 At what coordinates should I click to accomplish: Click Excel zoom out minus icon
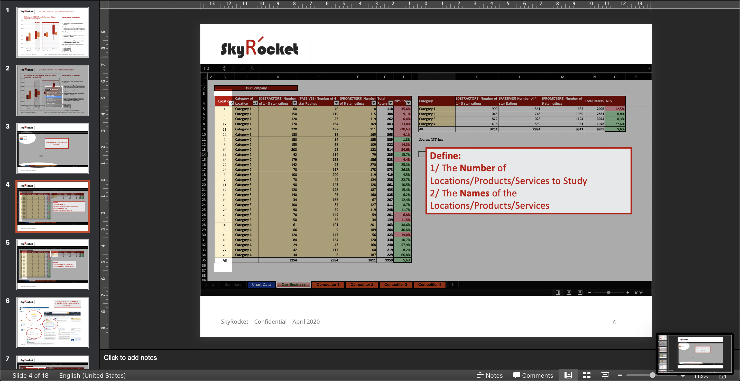click(589, 293)
